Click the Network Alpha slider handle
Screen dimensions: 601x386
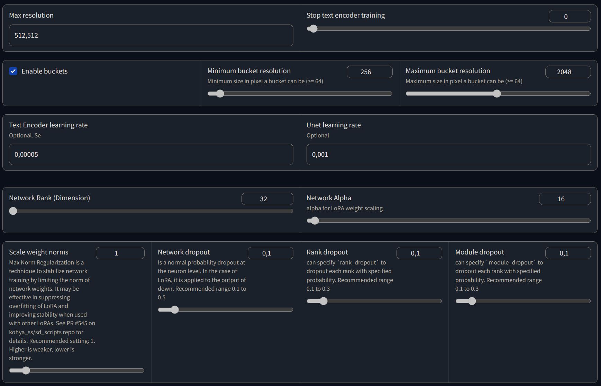pos(315,221)
